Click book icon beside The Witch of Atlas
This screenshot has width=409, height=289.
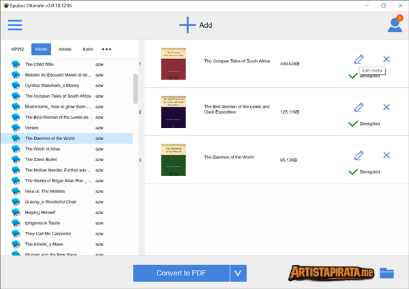tap(16, 149)
